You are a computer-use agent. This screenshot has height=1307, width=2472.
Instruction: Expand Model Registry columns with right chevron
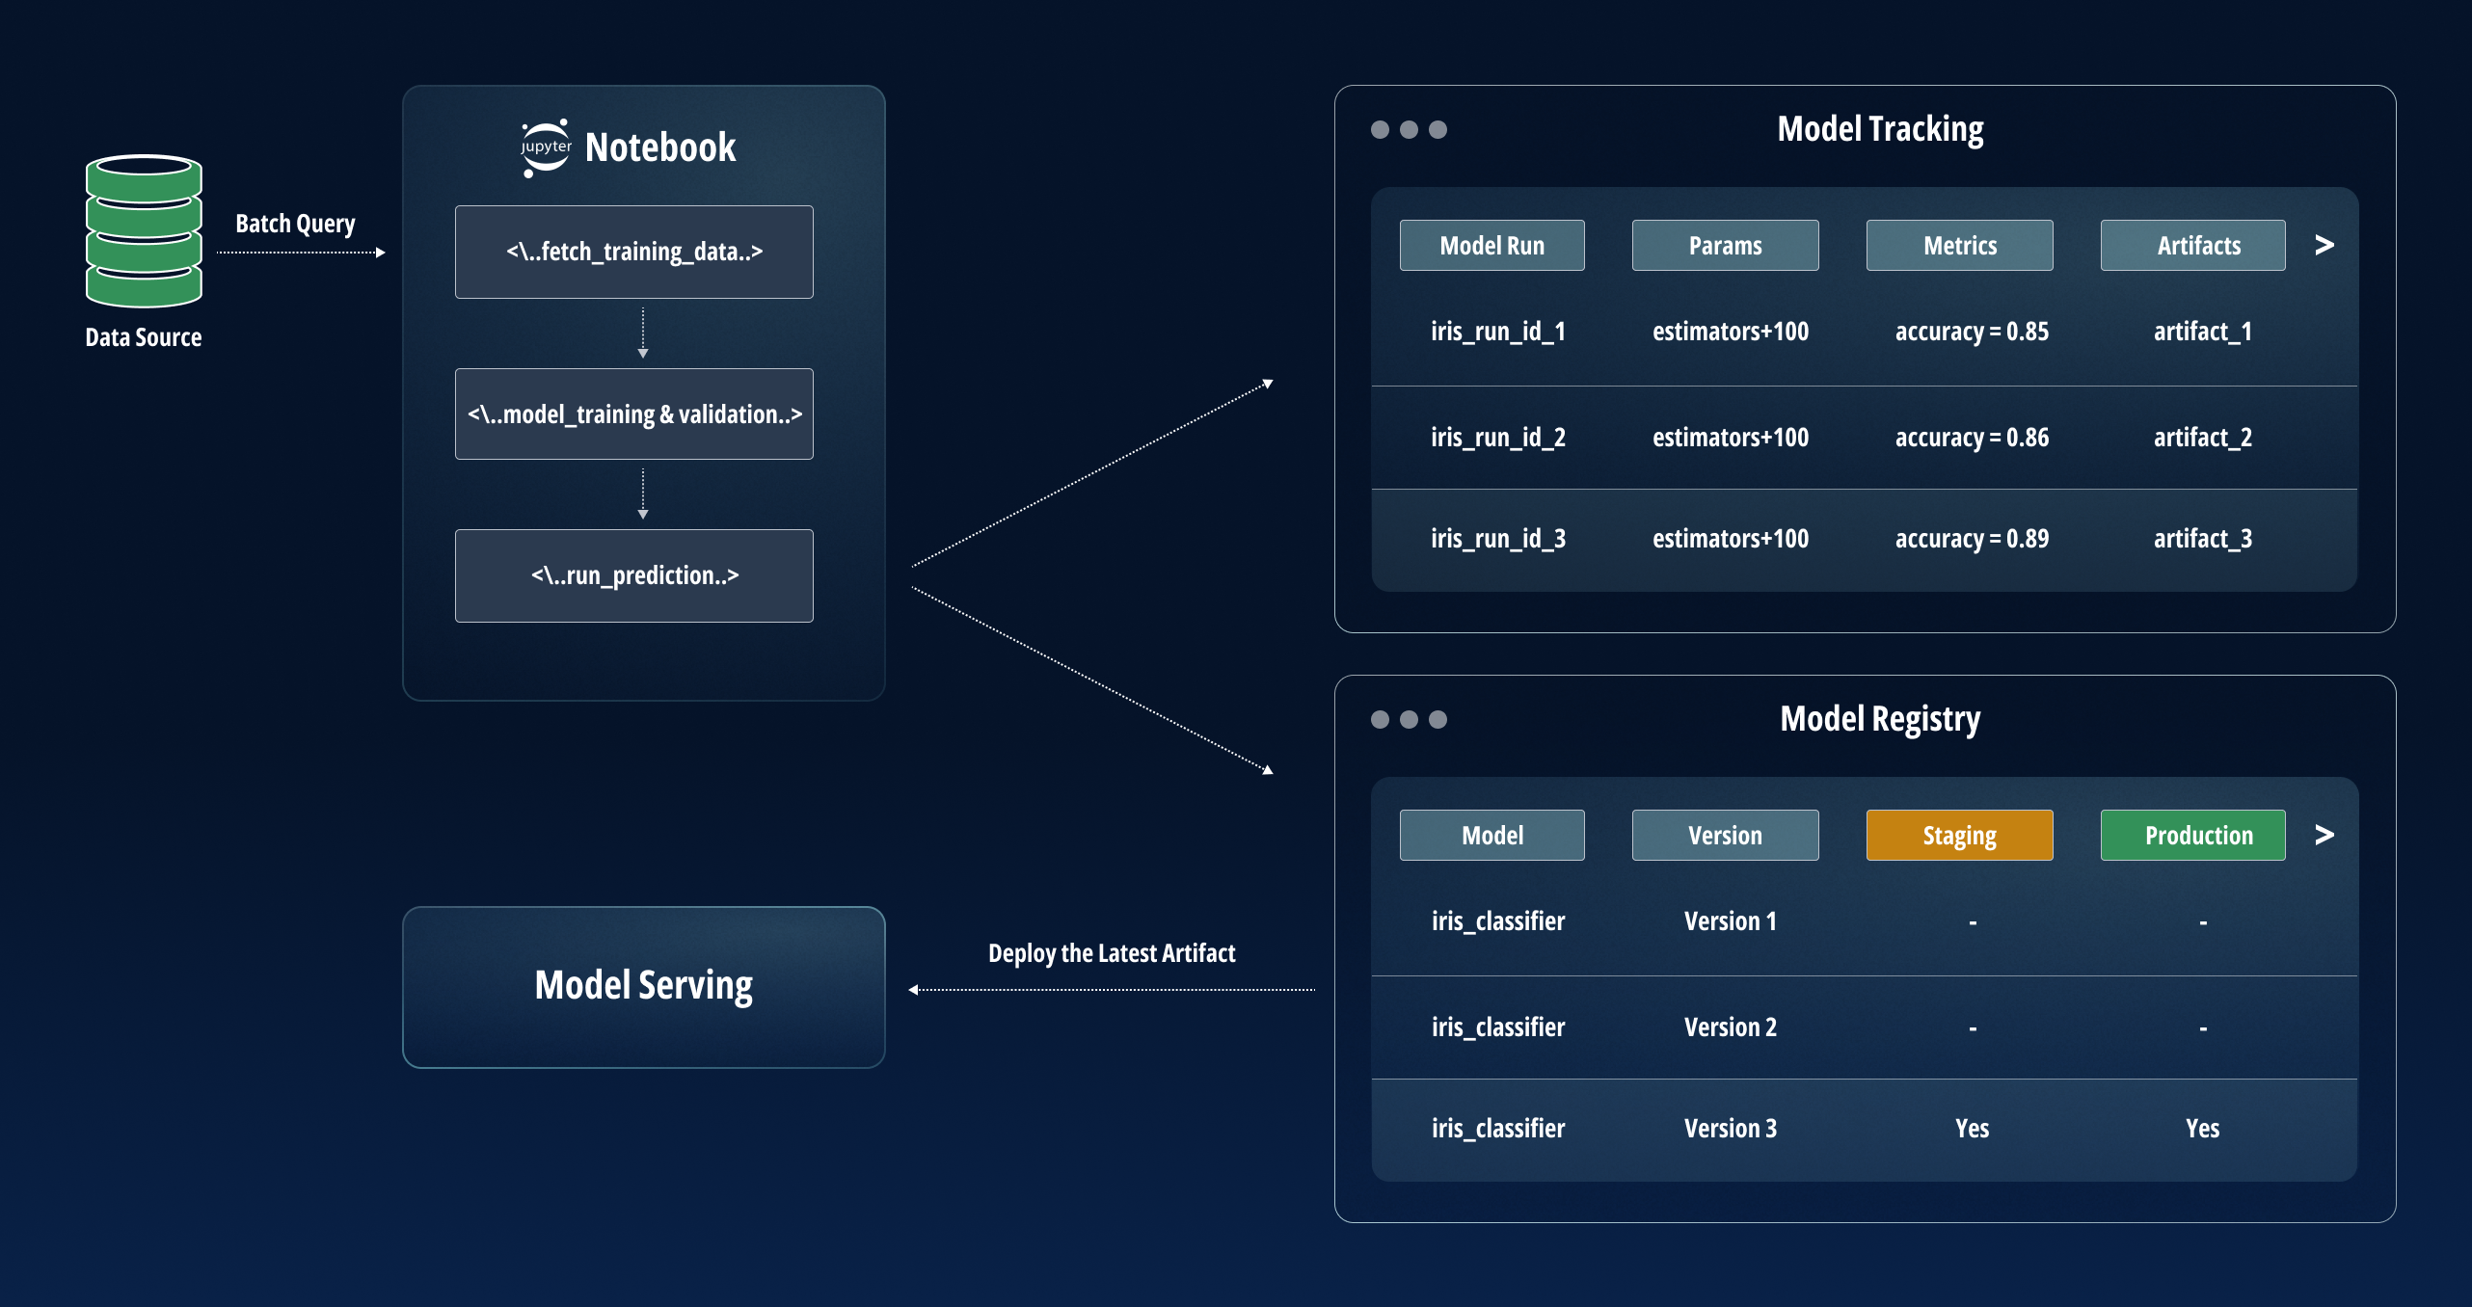2324,835
